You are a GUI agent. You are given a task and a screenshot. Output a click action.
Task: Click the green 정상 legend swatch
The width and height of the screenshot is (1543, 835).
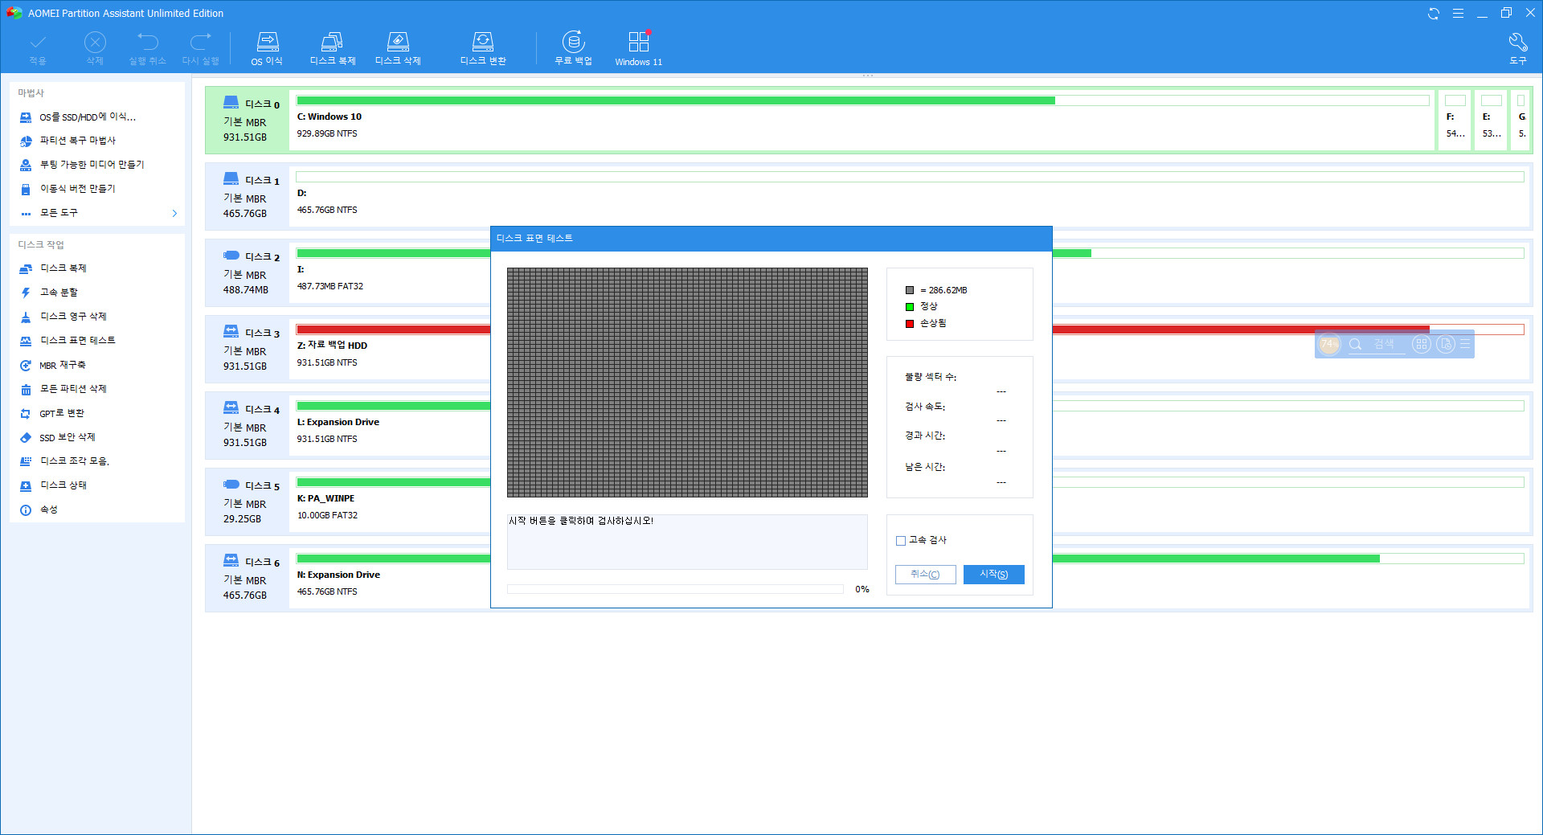pyautogui.click(x=910, y=307)
